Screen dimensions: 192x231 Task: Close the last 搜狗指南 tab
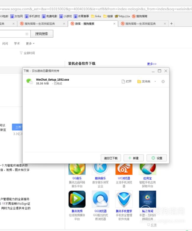165,23
